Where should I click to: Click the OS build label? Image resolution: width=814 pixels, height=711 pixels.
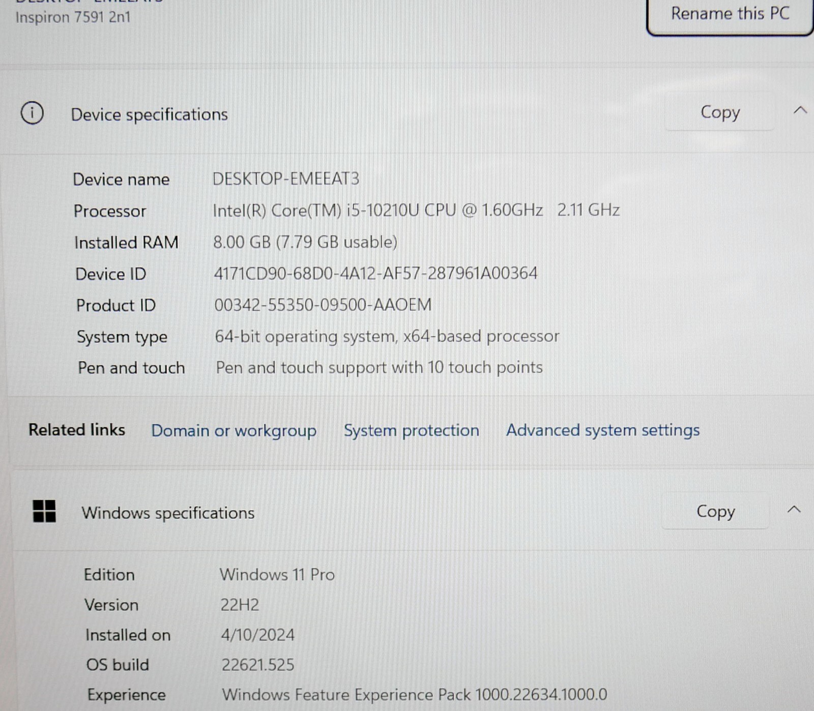pos(118,665)
